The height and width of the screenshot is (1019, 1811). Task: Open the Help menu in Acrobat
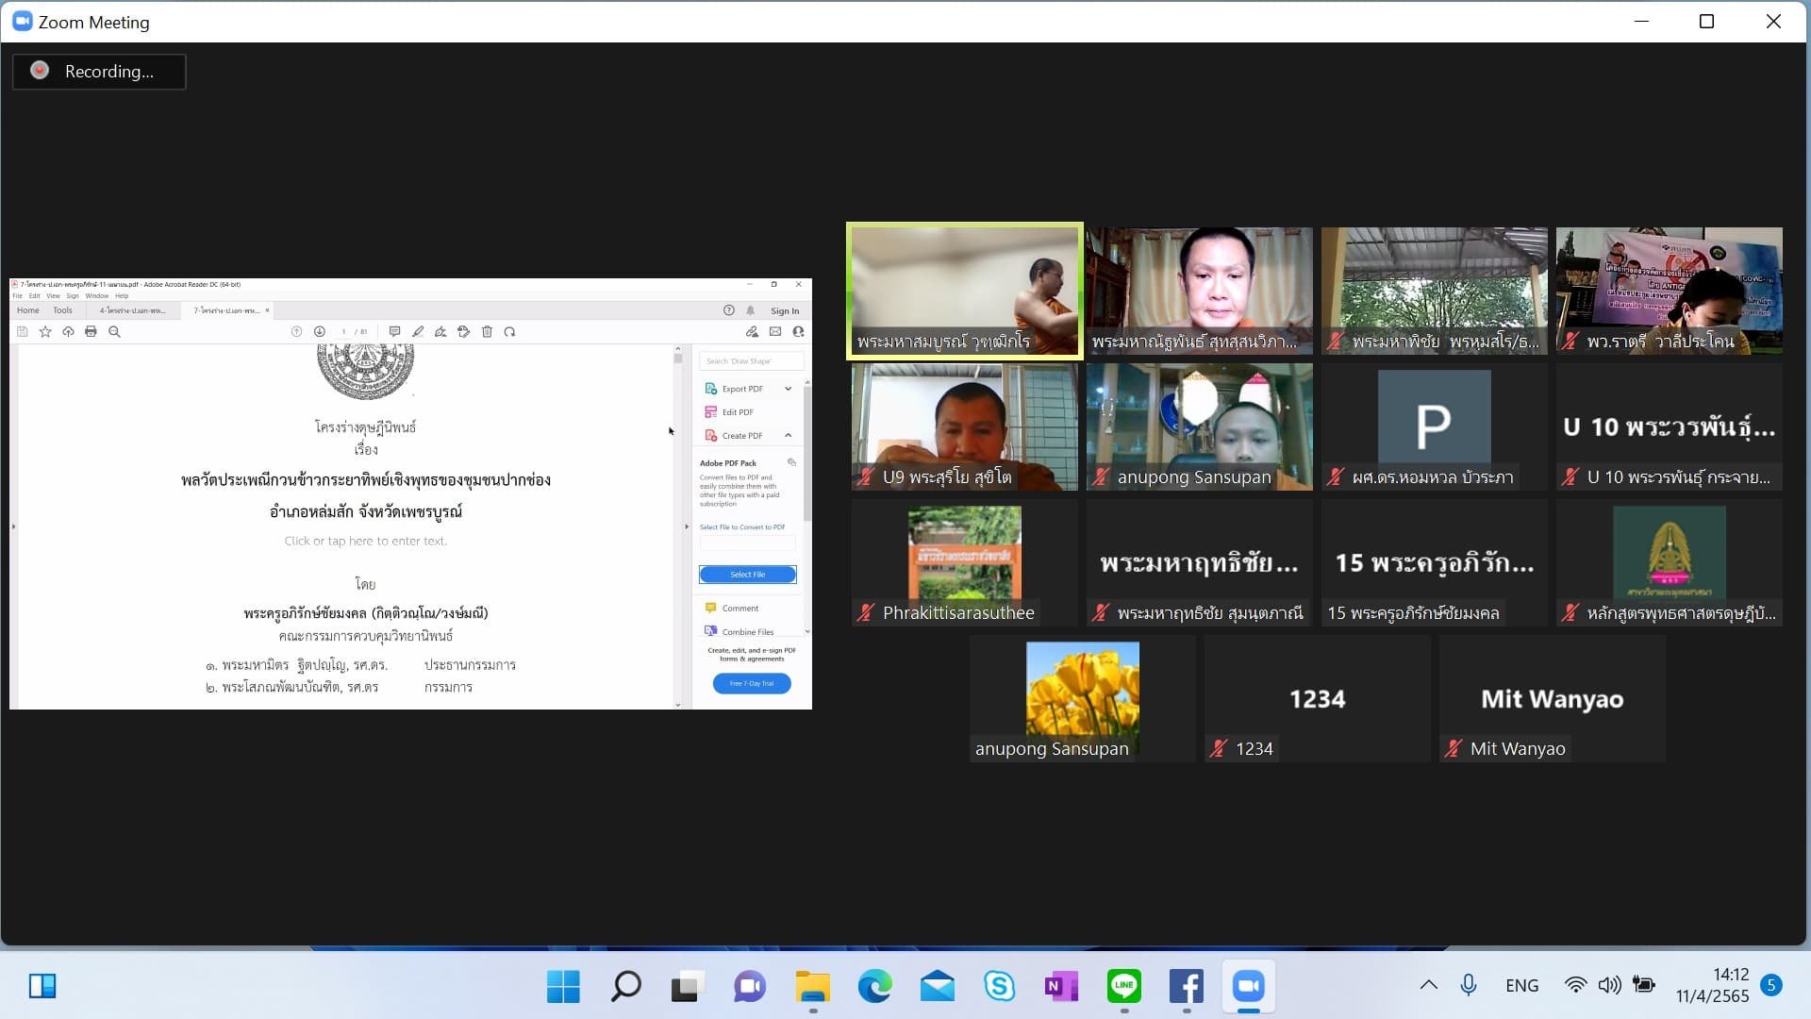click(x=122, y=296)
